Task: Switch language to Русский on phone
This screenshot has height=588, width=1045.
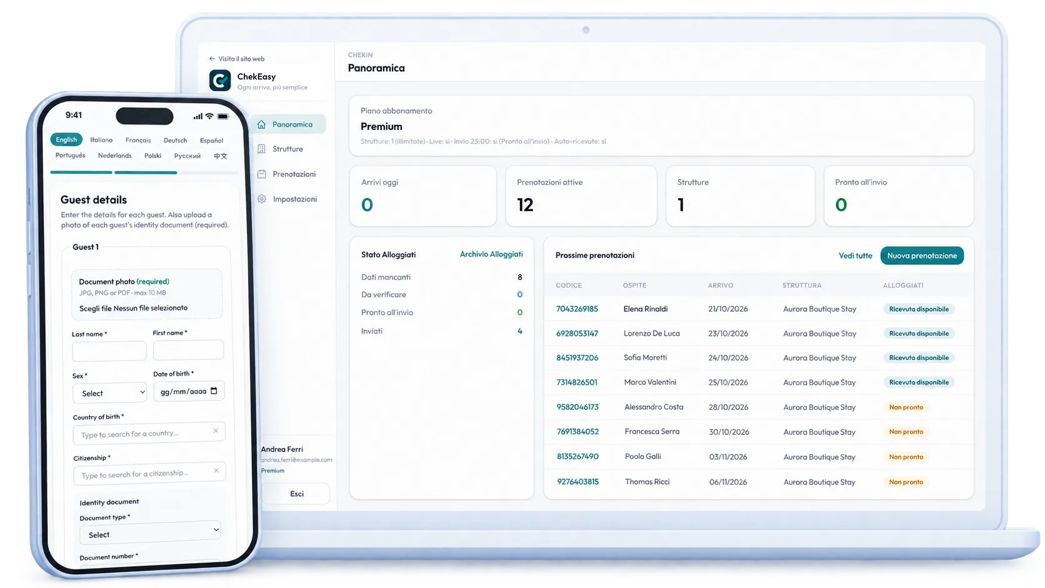Action: [x=187, y=156]
